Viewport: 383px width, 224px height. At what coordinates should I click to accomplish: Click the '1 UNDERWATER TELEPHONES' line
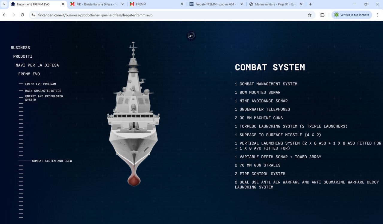pyautogui.click(x=263, y=109)
